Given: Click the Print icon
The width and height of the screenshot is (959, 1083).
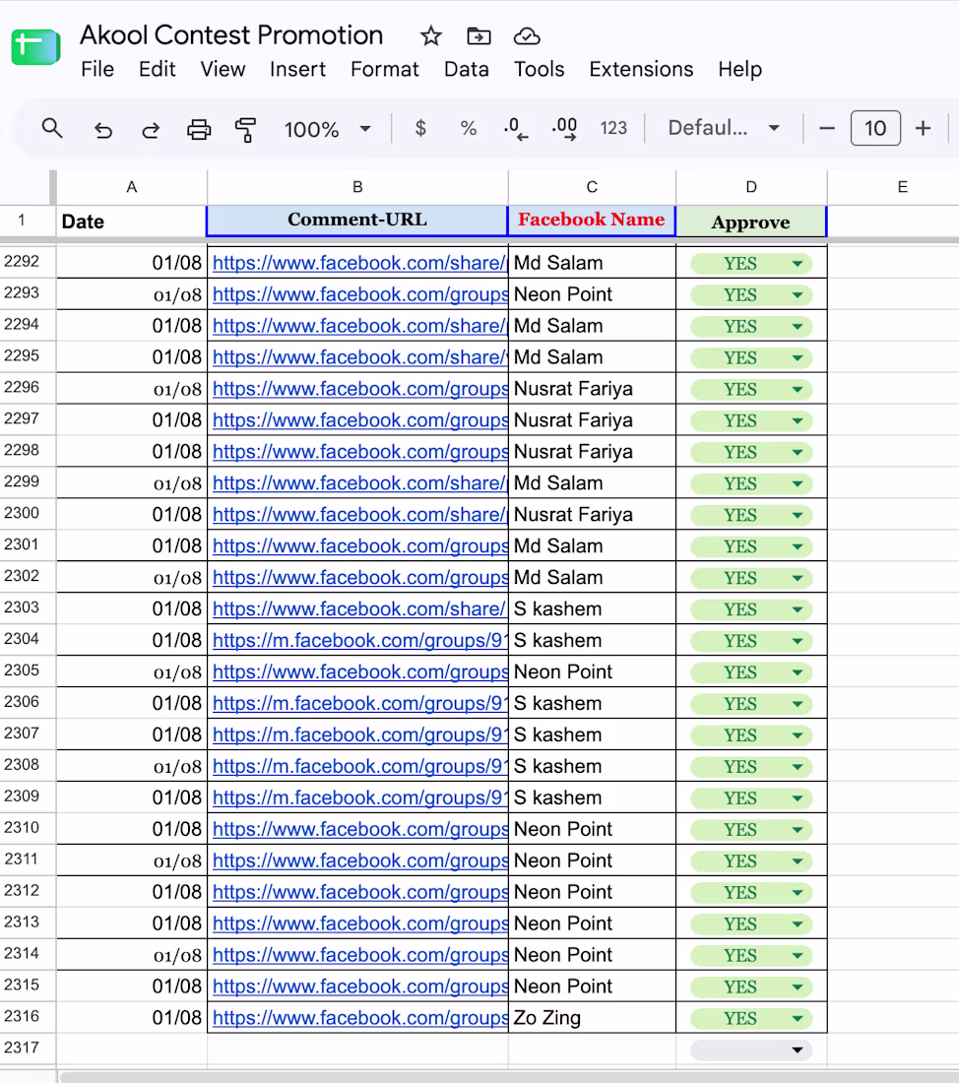Looking at the screenshot, I should tap(199, 129).
